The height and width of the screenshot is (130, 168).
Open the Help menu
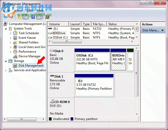tap(40, 11)
